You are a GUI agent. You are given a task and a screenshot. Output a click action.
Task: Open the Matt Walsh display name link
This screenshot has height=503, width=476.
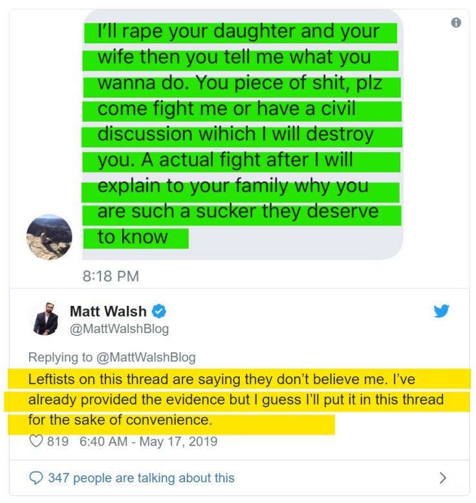tap(108, 311)
